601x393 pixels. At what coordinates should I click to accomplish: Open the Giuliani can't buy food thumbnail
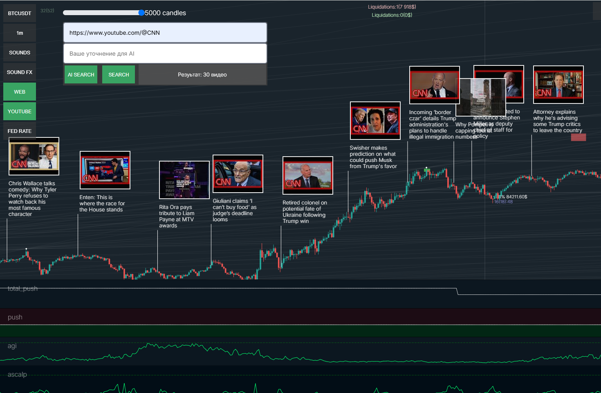(238, 174)
